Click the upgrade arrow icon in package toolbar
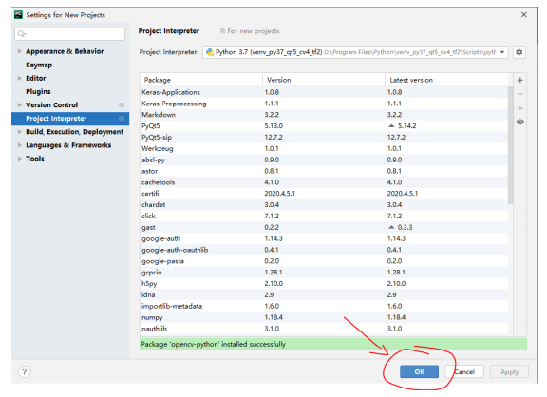547x397 pixels. pyautogui.click(x=519, y=108)
